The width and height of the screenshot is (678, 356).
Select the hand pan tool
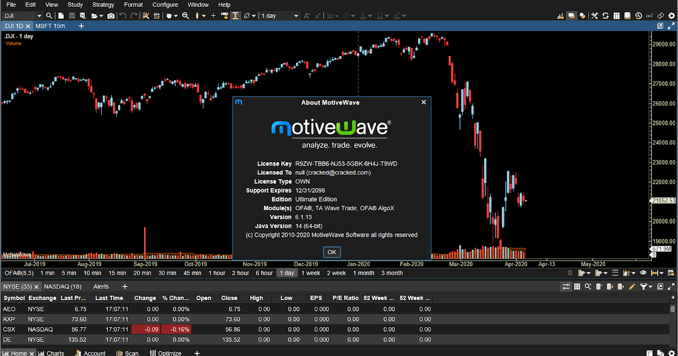tap(169, 15)
